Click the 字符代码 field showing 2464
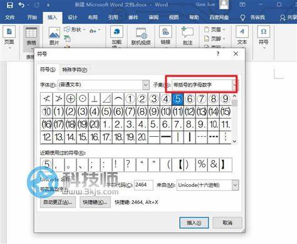This screenshot has width=297, height=244. point(143,185)
